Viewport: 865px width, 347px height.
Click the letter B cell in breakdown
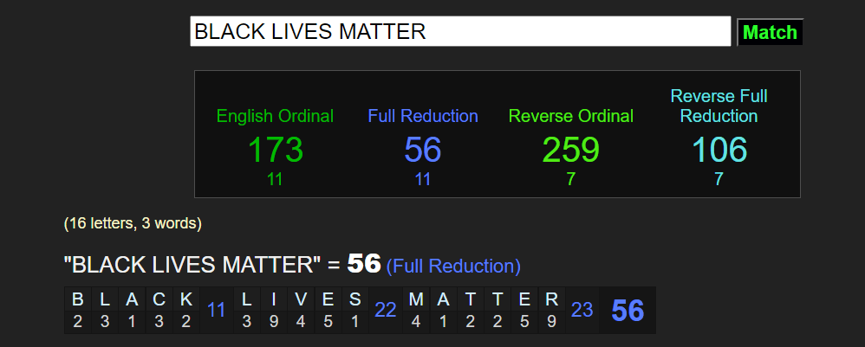pyautogui.click(x=78, y=310)
